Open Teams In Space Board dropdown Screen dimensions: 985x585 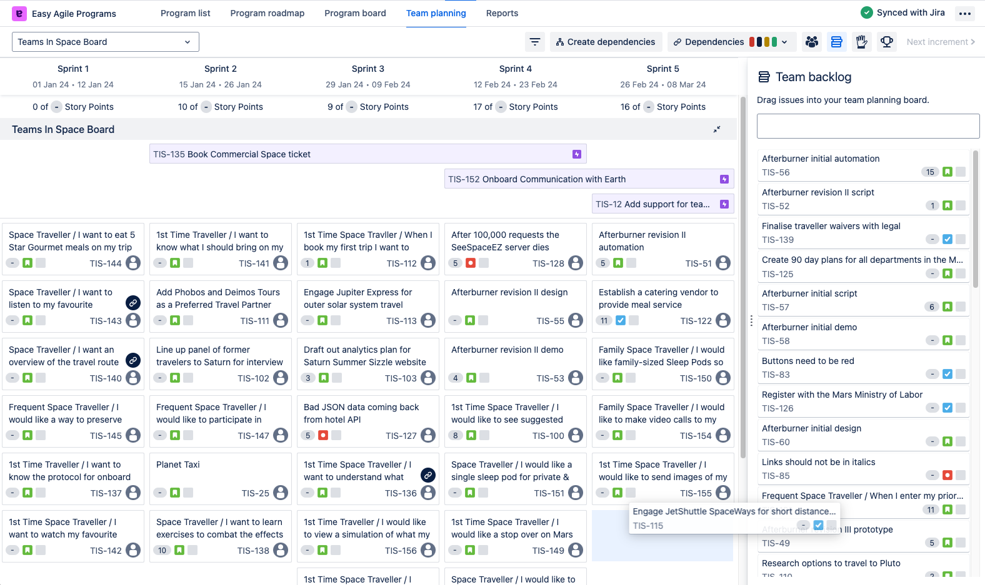(106, 42)
